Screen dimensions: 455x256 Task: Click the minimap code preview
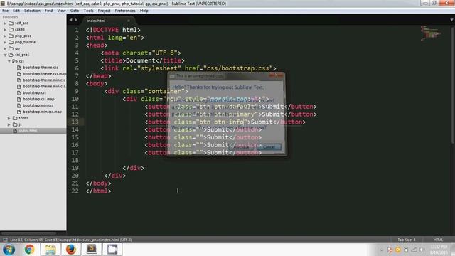coord(431,33)
